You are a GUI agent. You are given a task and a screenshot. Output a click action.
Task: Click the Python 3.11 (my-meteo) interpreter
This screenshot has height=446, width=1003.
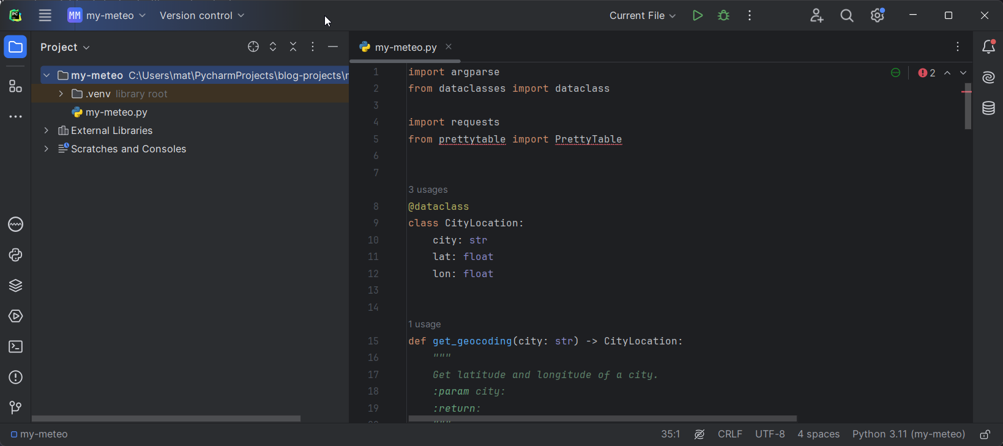pyautogui.click(x=908, y=434)
